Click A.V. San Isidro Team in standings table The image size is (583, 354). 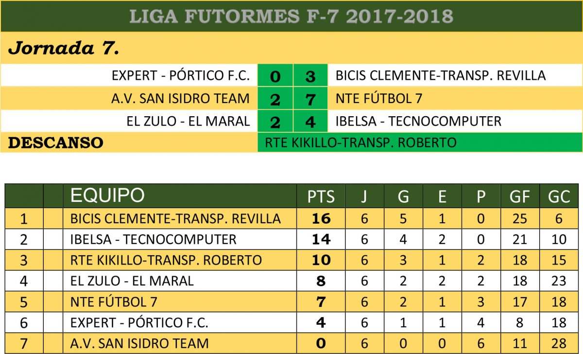[139, 343]
